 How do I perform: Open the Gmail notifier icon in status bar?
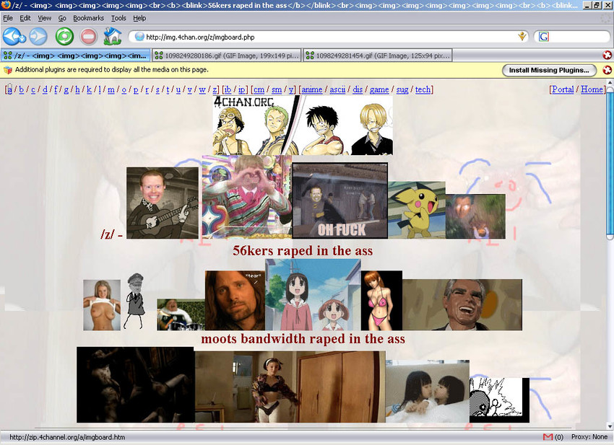(548, 437)
